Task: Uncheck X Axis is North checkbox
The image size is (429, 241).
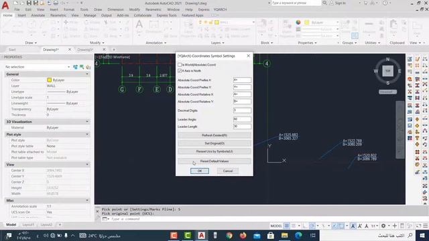Action: point(180,71)
